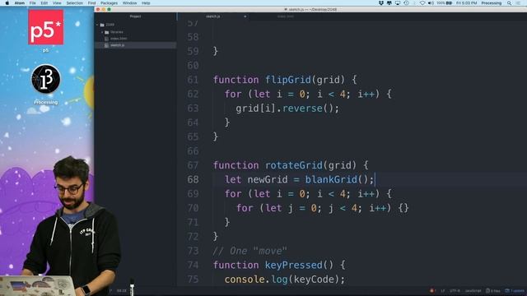Image resolution: width=527 pixels, height=296 pixels.
Task: Click the AirPlay display menu bar icon
Action: 398,3
